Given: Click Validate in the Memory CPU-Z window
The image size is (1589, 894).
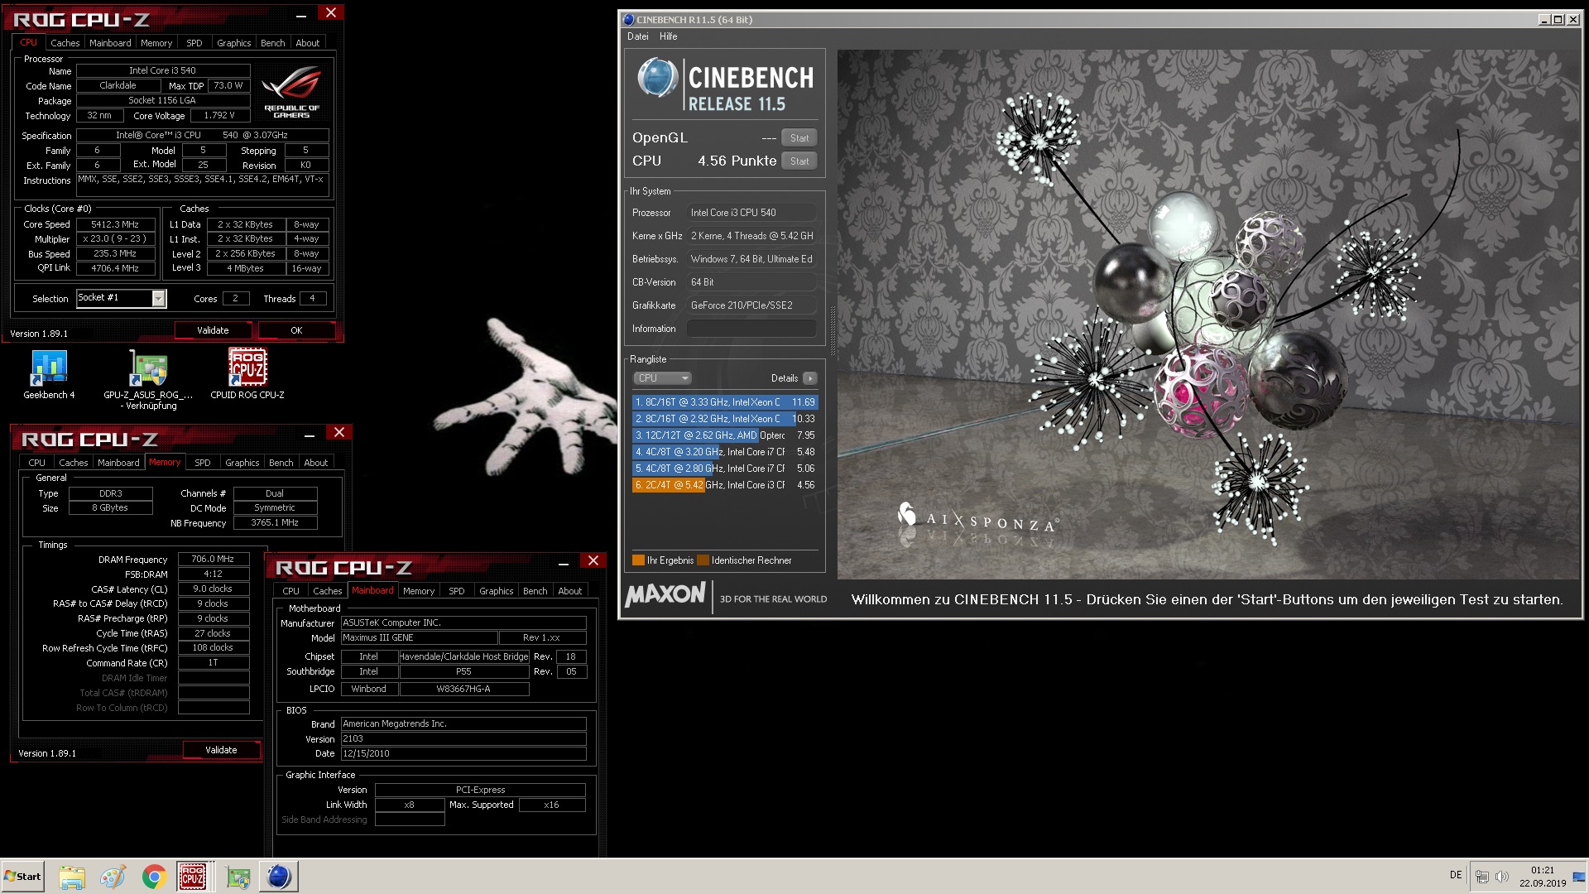Looking at the screenshot, I should pyautogui.click(x=221, y=750).
